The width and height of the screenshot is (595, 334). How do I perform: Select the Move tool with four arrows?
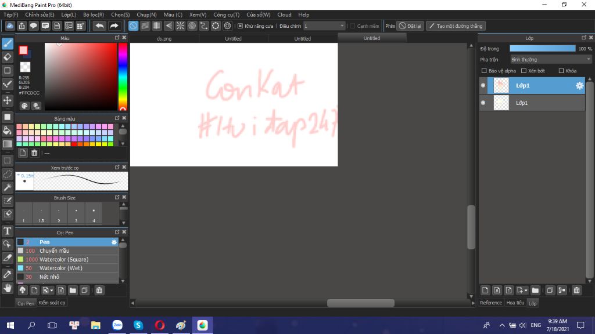pyautogui.click(x=7, y=100)
